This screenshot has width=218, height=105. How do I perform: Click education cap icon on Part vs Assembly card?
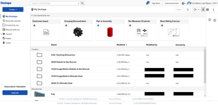point(98,25)
